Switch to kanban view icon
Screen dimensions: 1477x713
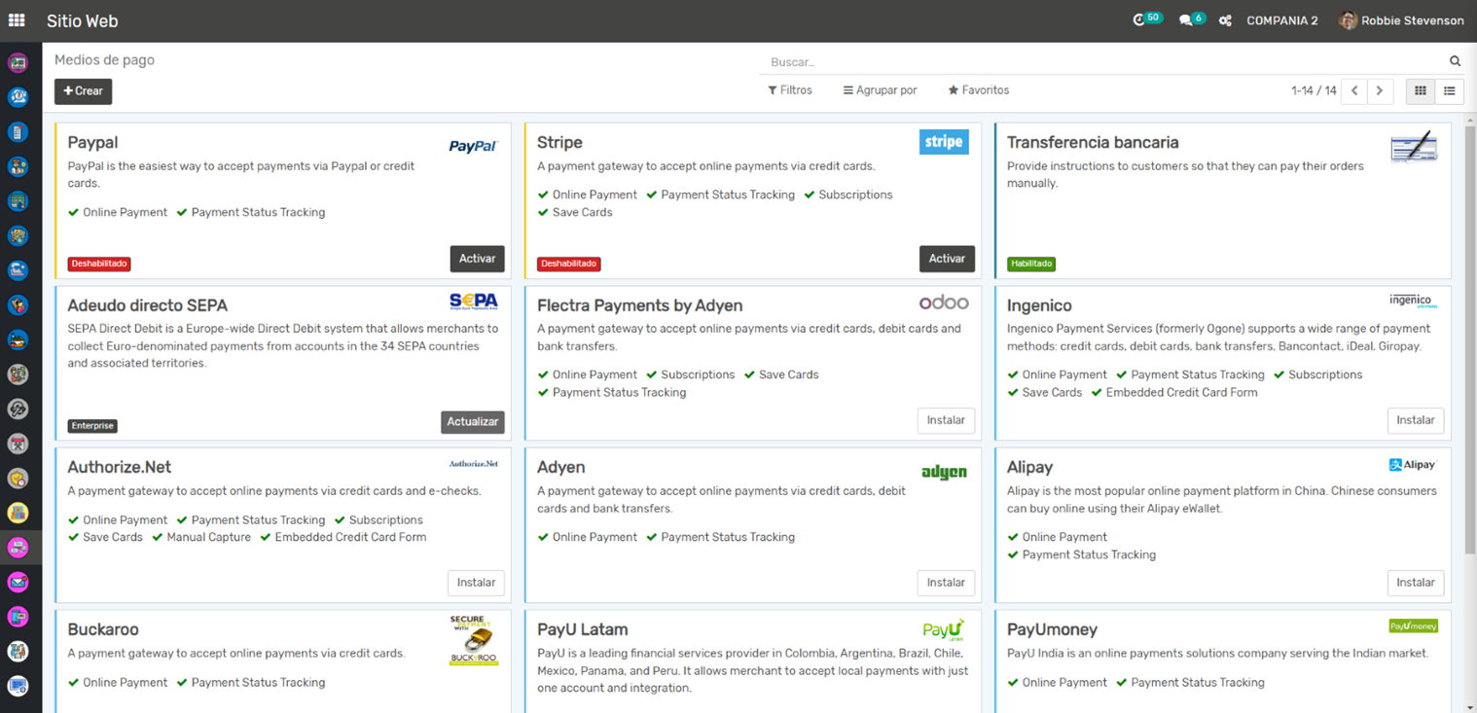pyautogui.click(x=1421, y=90)
